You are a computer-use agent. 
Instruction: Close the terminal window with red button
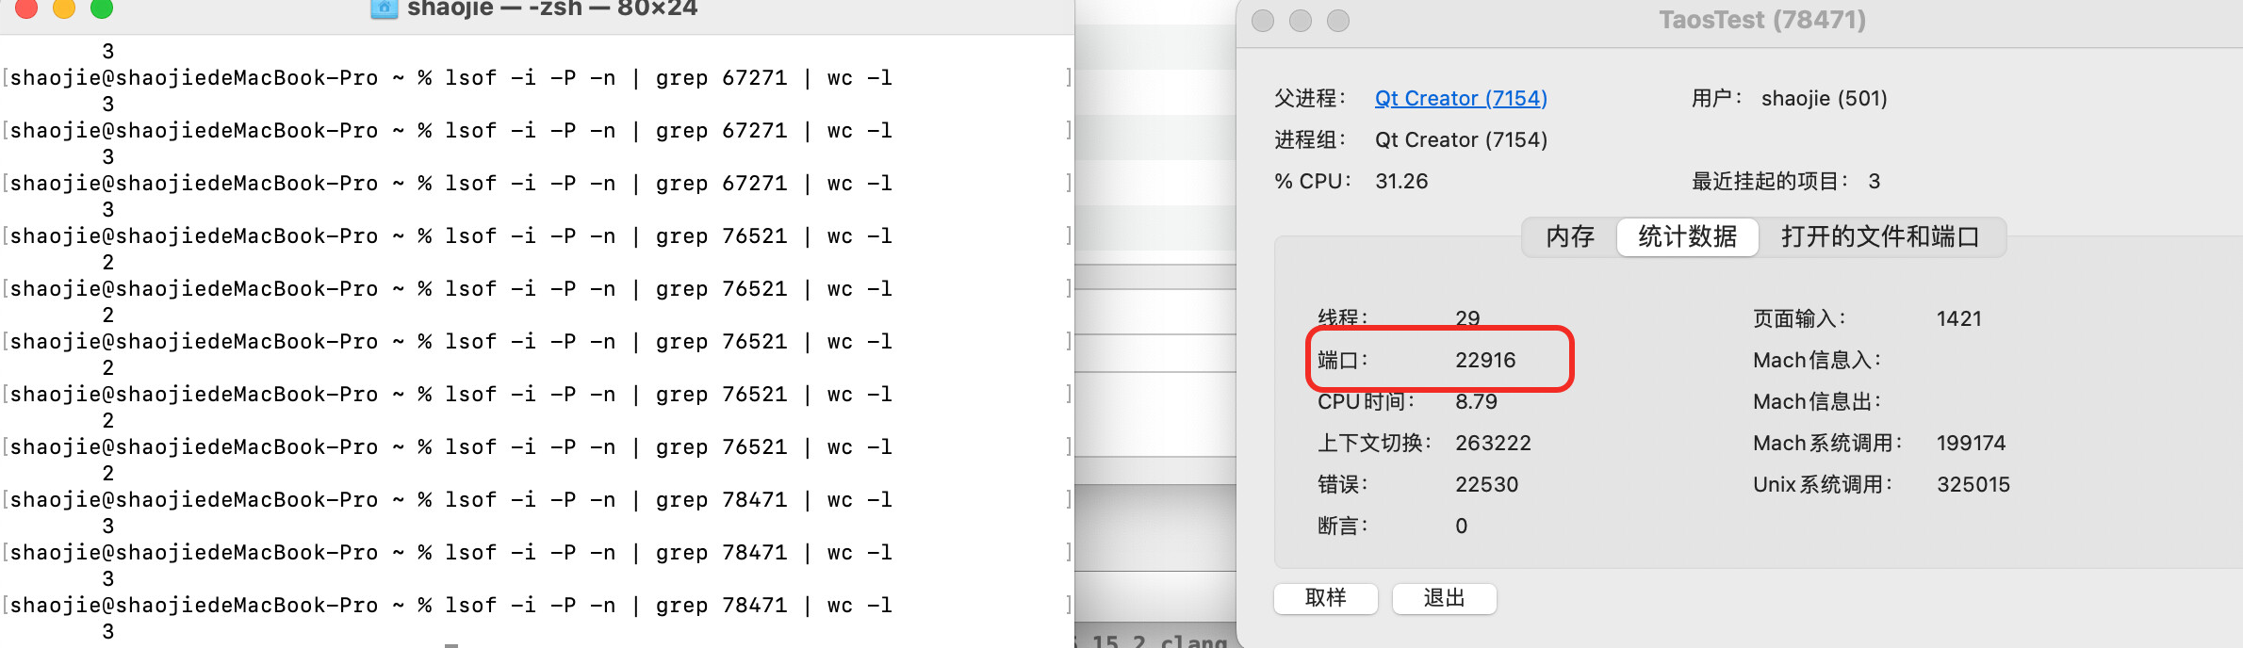click(26, 8)
